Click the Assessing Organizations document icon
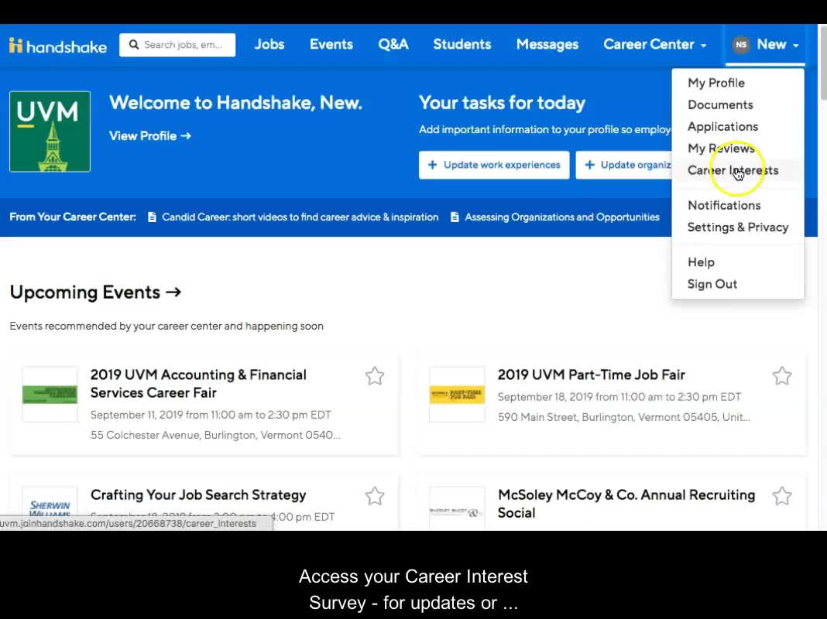827x619 pixels. point(455,217)
